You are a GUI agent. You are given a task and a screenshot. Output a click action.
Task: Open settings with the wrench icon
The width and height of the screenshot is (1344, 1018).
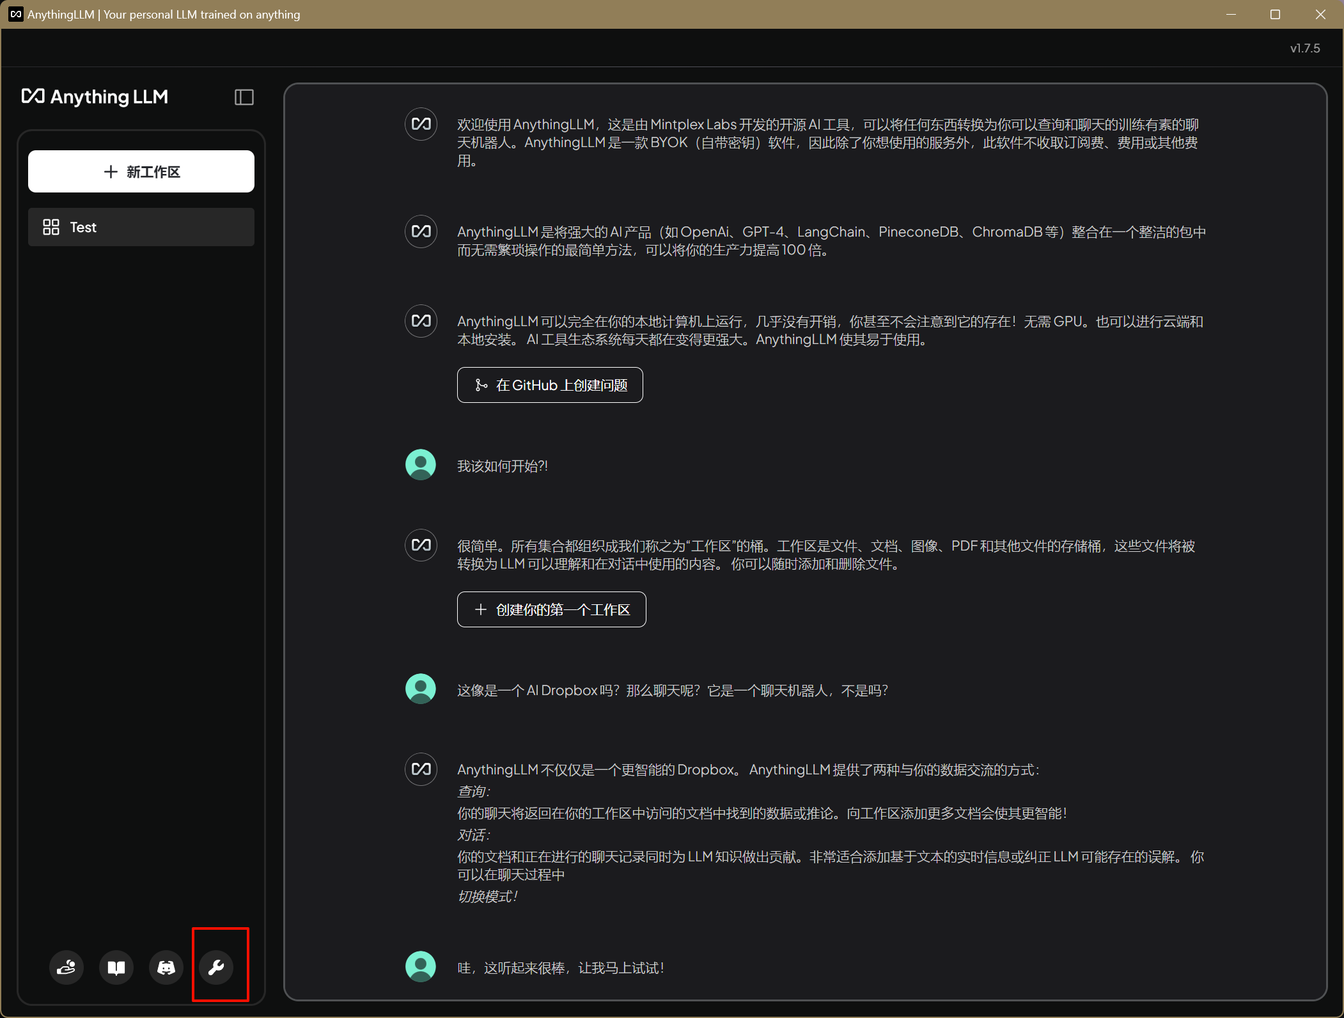pos(216,967)
